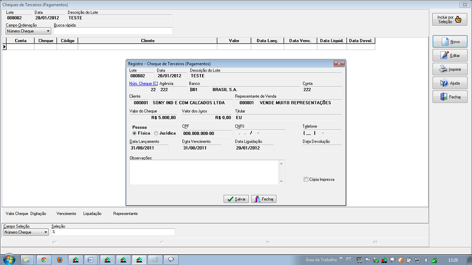
Task: Click the empty Data Devolução field
Action: point(322,148)
